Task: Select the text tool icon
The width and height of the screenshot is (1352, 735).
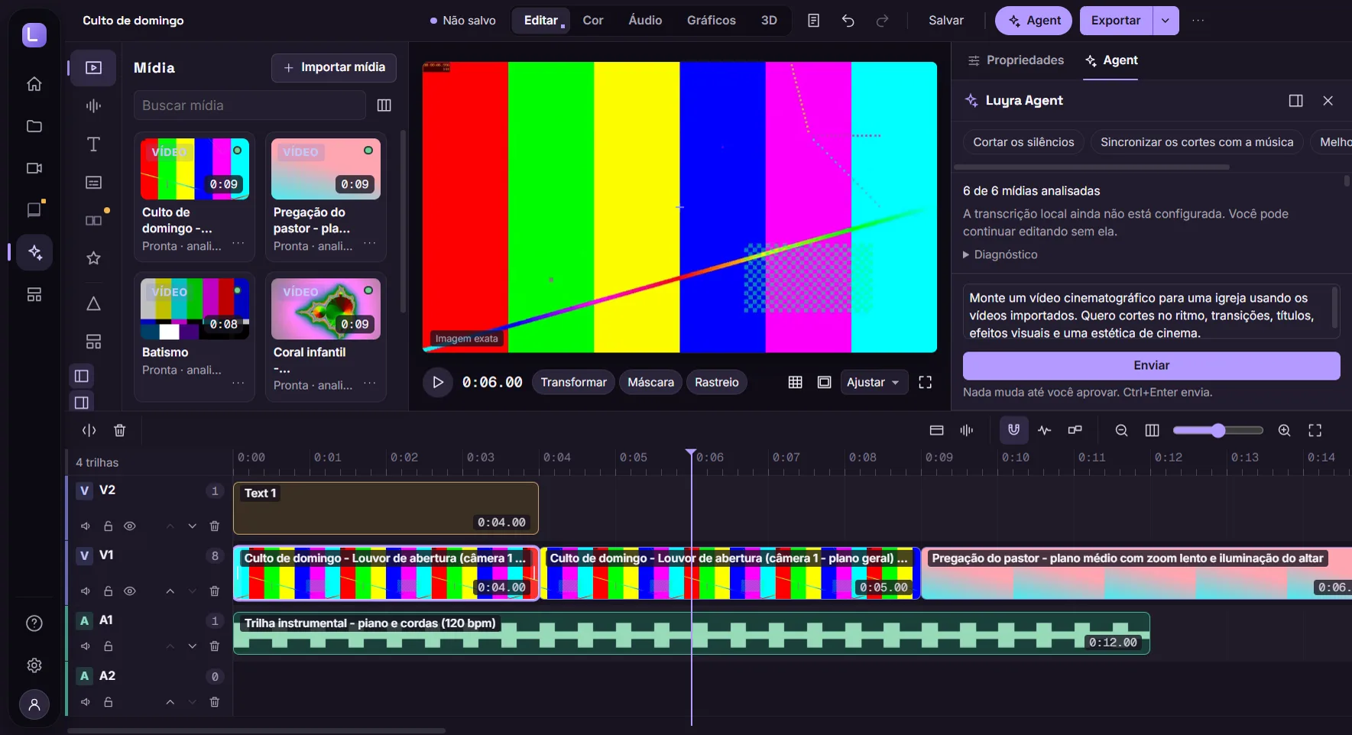Action: pos(93,144)
